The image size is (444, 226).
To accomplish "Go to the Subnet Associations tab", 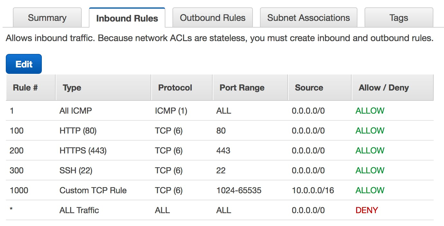I will [309, 18].
